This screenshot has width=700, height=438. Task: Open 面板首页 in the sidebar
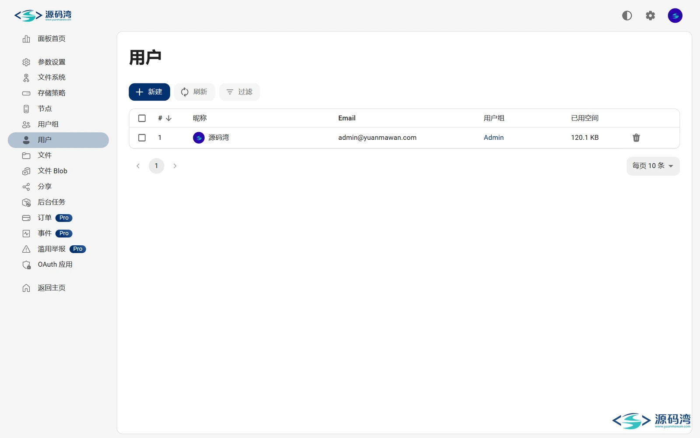click(58, 39)
